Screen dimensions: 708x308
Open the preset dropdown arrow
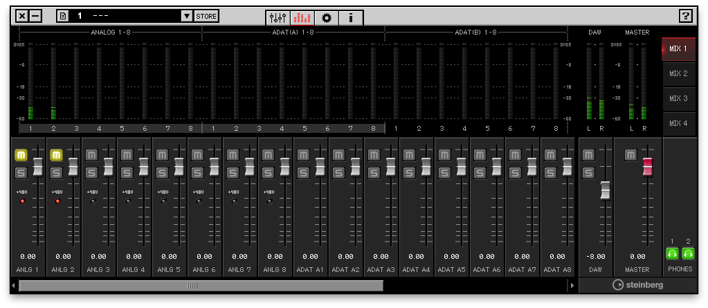(187, 16)
